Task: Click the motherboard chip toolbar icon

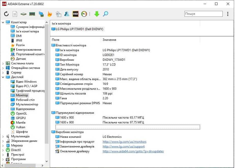Action: pos(23,14)
